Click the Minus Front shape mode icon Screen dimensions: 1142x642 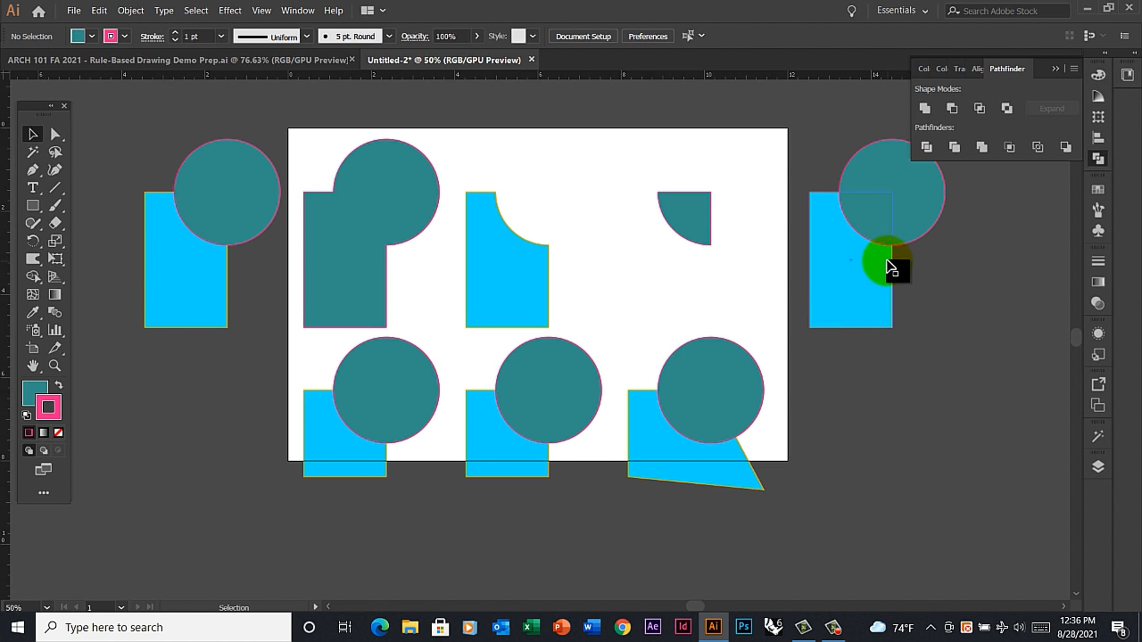pos(952,108)
